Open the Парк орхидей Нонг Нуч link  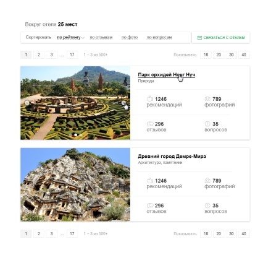point(167,75)
